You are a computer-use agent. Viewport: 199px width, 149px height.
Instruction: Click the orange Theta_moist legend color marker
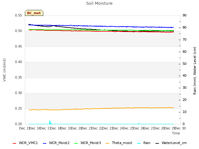107,143
